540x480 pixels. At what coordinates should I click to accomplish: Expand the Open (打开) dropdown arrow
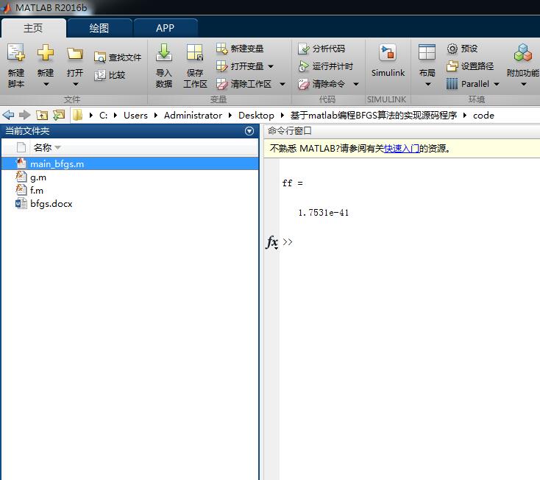76,84
